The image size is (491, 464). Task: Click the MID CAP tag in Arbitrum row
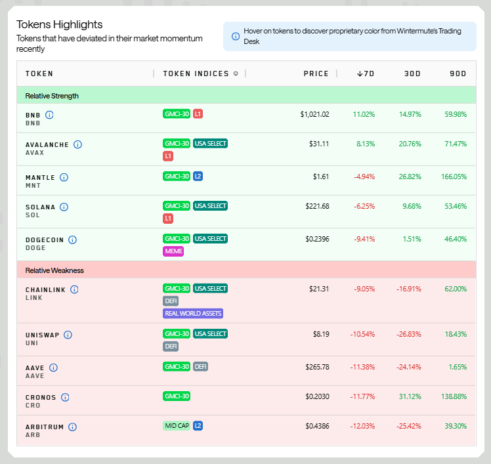point(177,426)
